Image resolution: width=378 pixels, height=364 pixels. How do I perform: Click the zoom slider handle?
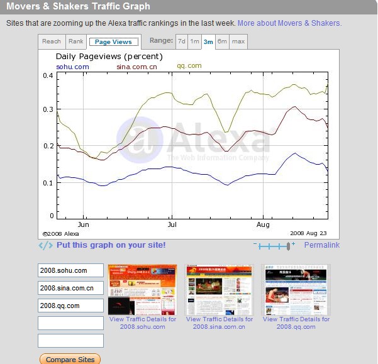point(288,246)
